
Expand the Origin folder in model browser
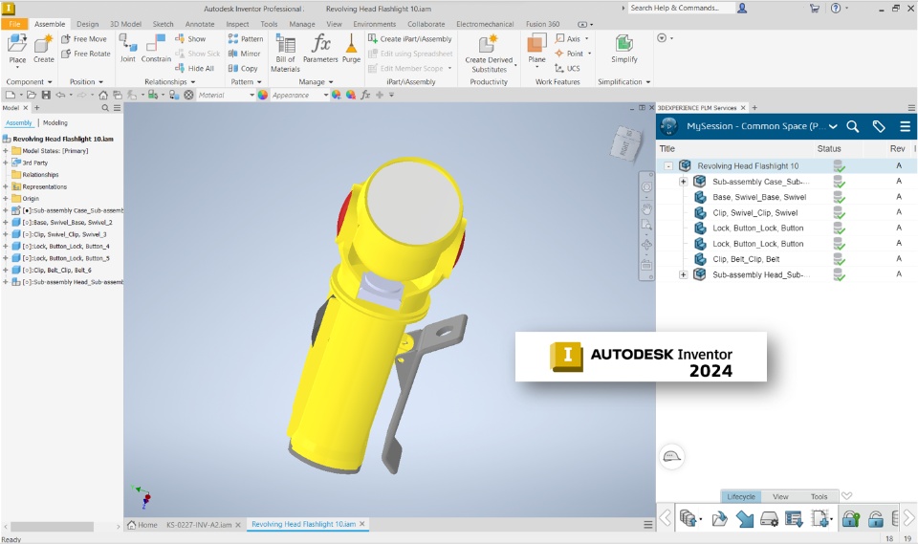[6, 199]
